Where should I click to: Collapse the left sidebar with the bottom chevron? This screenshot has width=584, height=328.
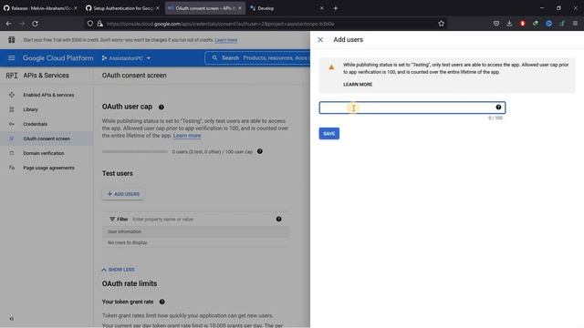[12, 319]
